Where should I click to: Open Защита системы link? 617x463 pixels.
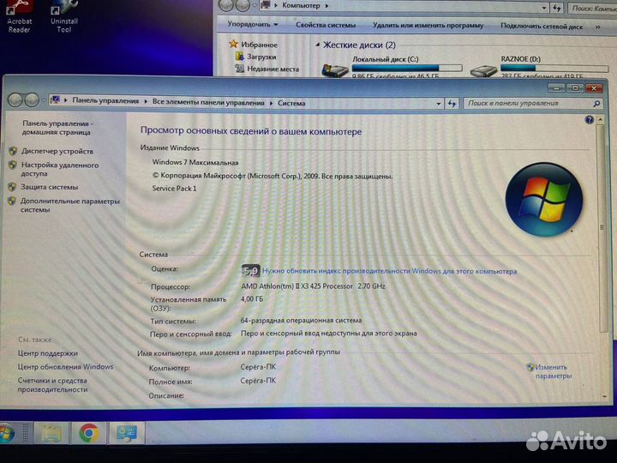50,187
